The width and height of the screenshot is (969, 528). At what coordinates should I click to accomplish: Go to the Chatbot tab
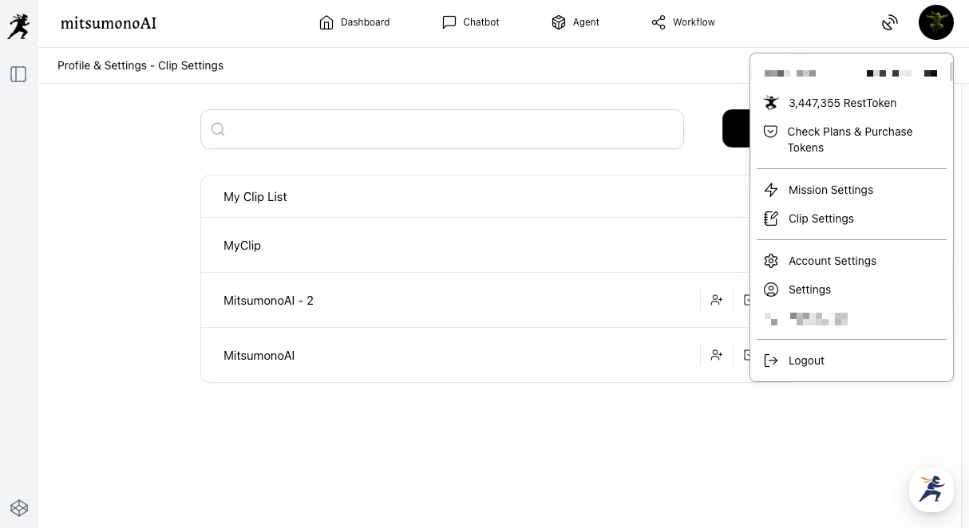point(471,22)
